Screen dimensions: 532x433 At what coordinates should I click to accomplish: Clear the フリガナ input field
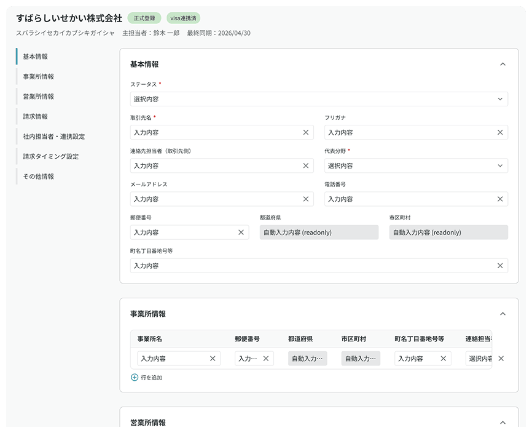[x=500, y=132]
